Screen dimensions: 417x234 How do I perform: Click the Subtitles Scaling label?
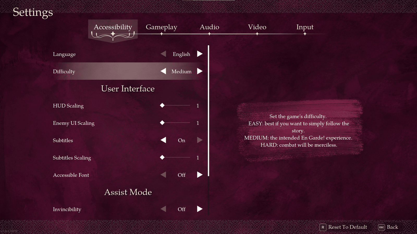(x=72, y=158)
